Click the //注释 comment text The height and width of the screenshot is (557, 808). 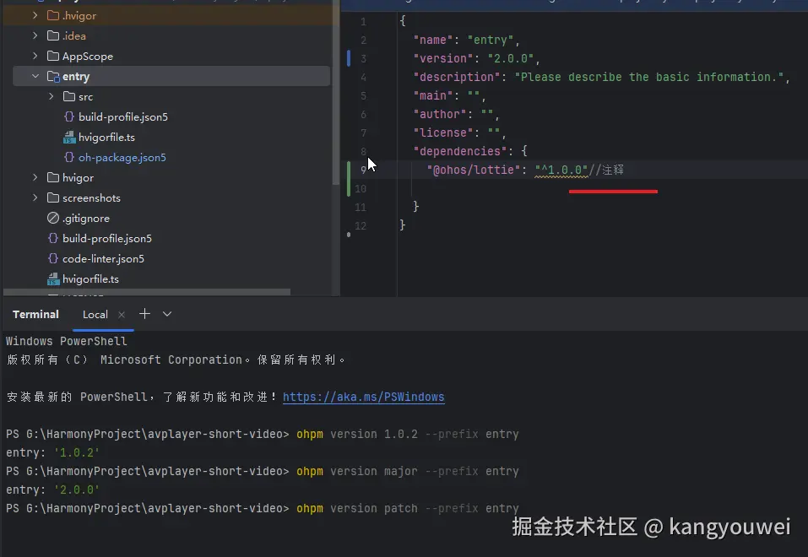tap(606, 170)
